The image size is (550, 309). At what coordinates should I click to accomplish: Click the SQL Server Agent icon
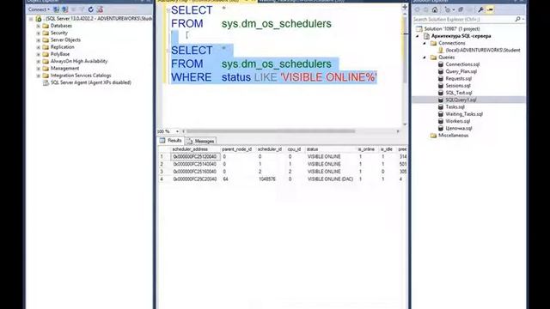(46, 82)
